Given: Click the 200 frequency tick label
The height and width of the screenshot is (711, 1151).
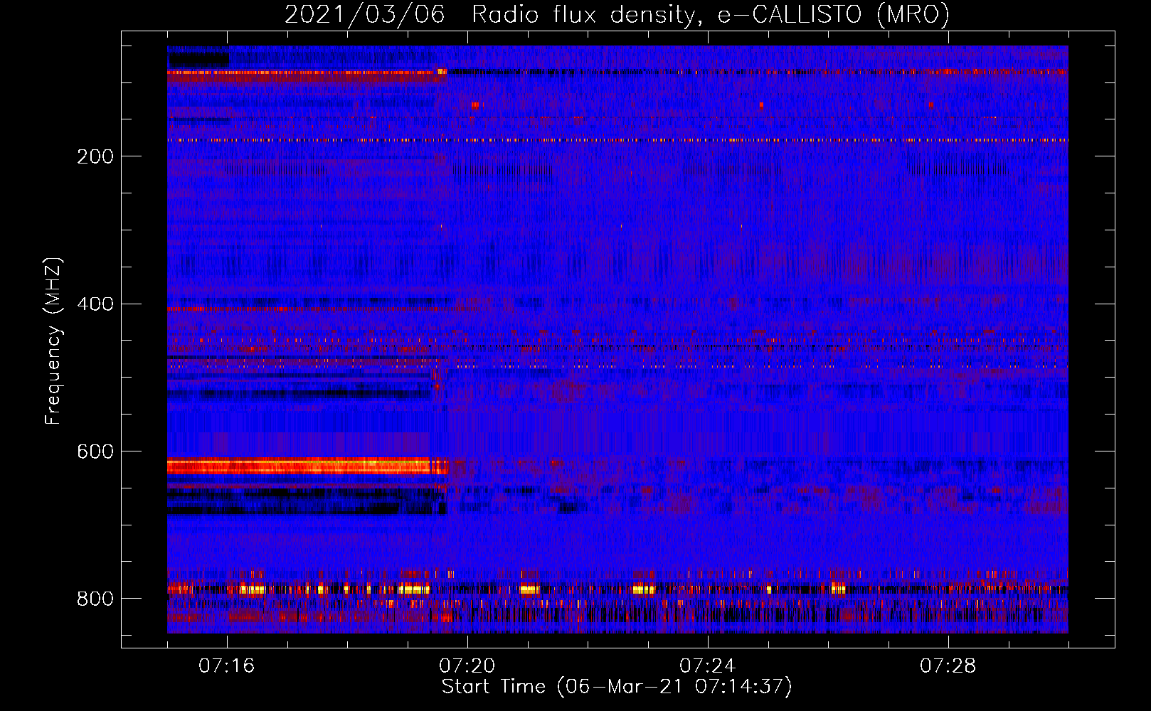Looking at the screenshot, I should (x=95, y=156).
